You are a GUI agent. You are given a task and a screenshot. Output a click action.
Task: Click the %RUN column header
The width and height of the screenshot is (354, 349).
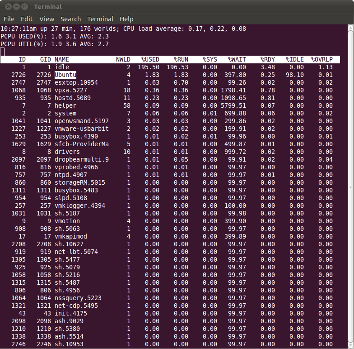[x=181, y=60]
